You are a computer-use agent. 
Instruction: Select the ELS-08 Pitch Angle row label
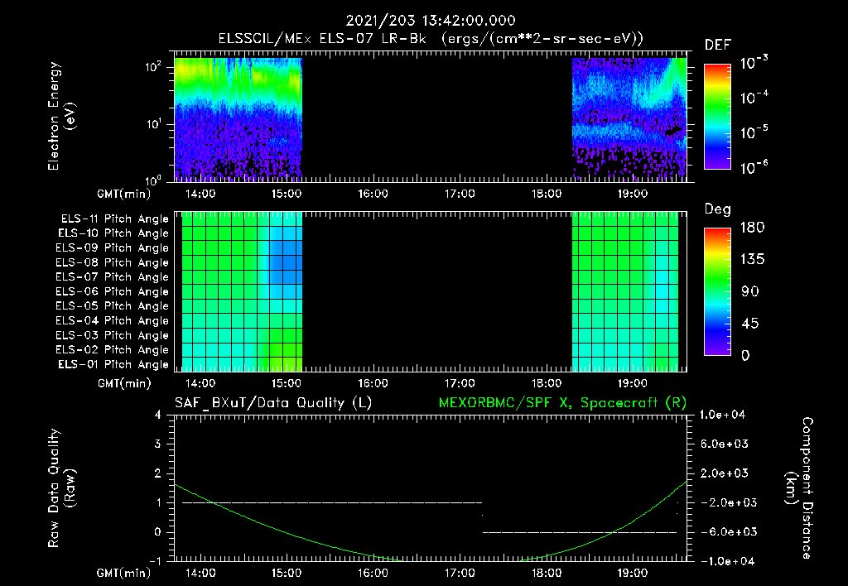point(112,262)
